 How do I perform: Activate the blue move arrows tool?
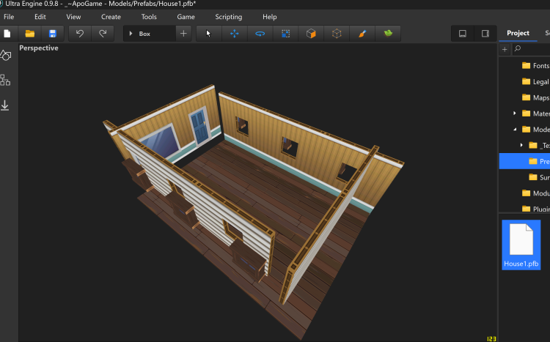point(235,34)
